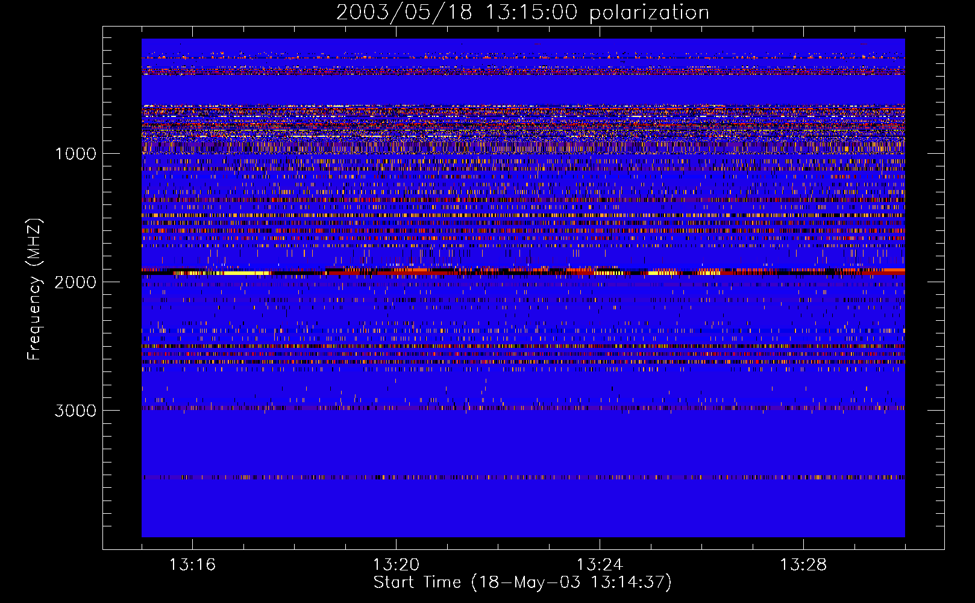Click the bright yellow-red emission band near 2000 MHz

pyautogui.click(x=523, y=272)
